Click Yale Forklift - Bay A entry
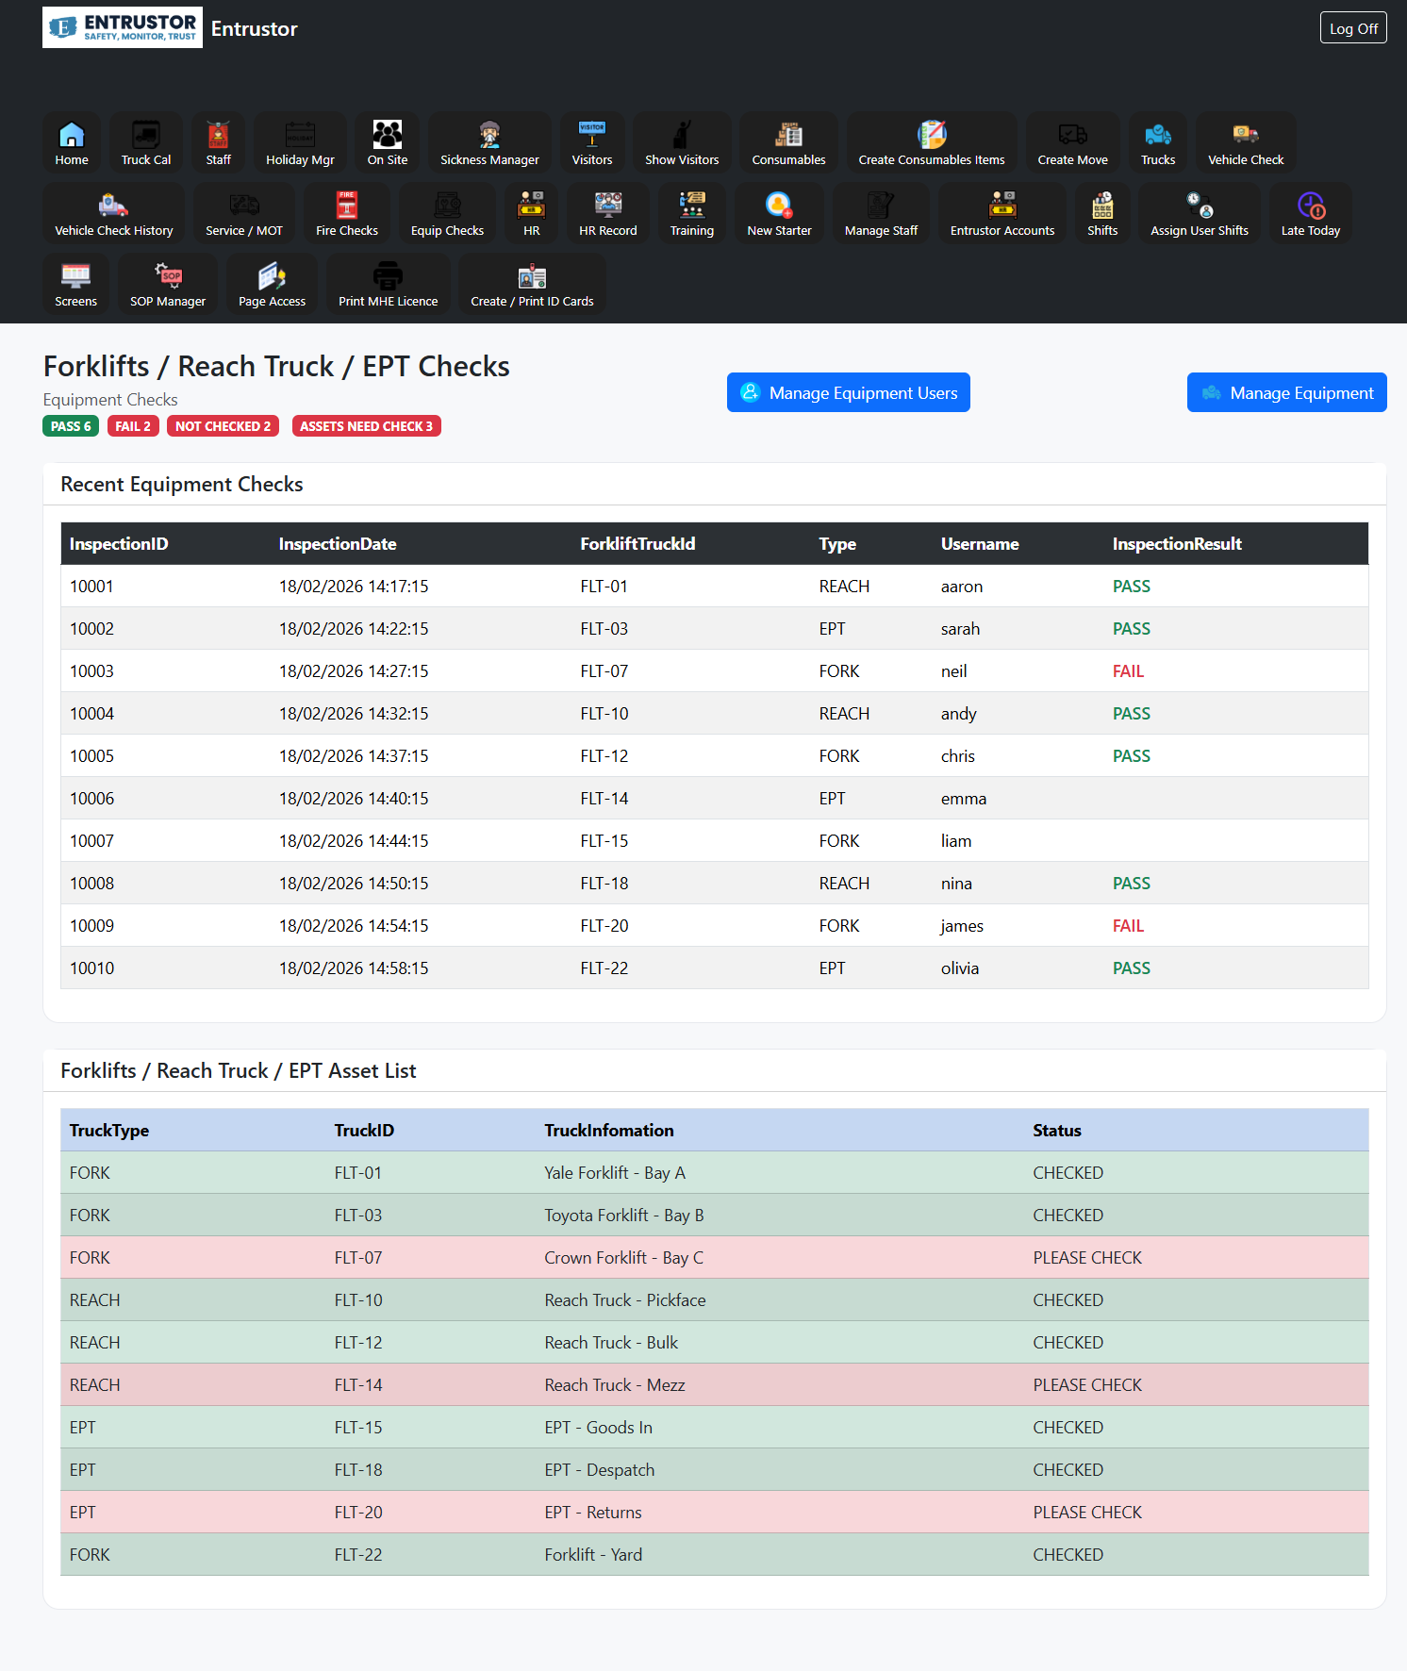1407x1671 pixels. point(615,1173)
